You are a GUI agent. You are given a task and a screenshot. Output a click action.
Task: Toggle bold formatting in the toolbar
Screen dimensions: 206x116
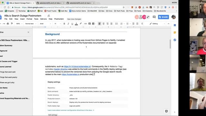(64, 24)
